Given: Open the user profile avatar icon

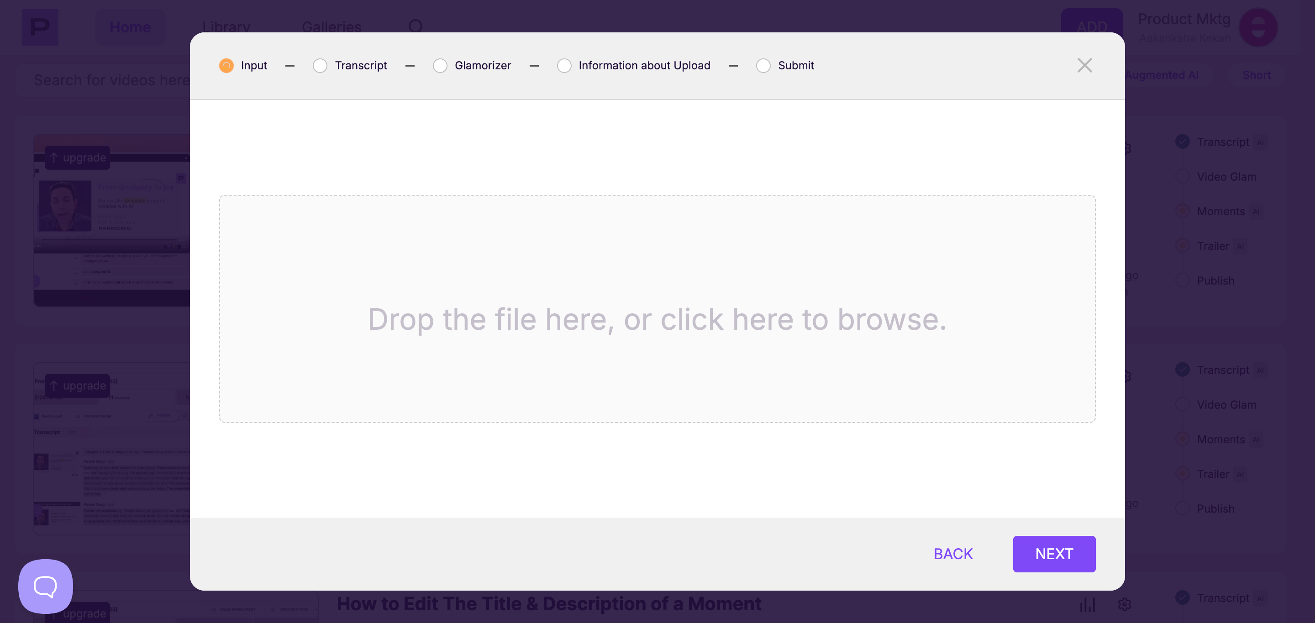Looking at the screenshot, I should tap(1258, 27).
